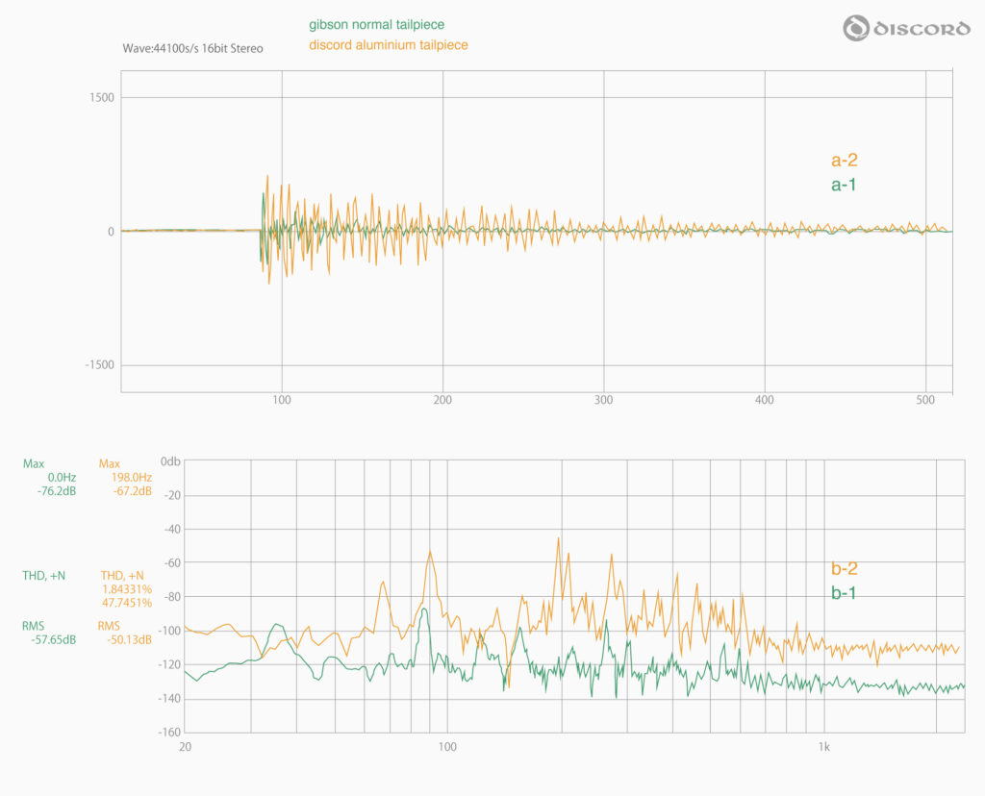
Task: Pick the green b-1 spectrum label
Action: (844, 593)
